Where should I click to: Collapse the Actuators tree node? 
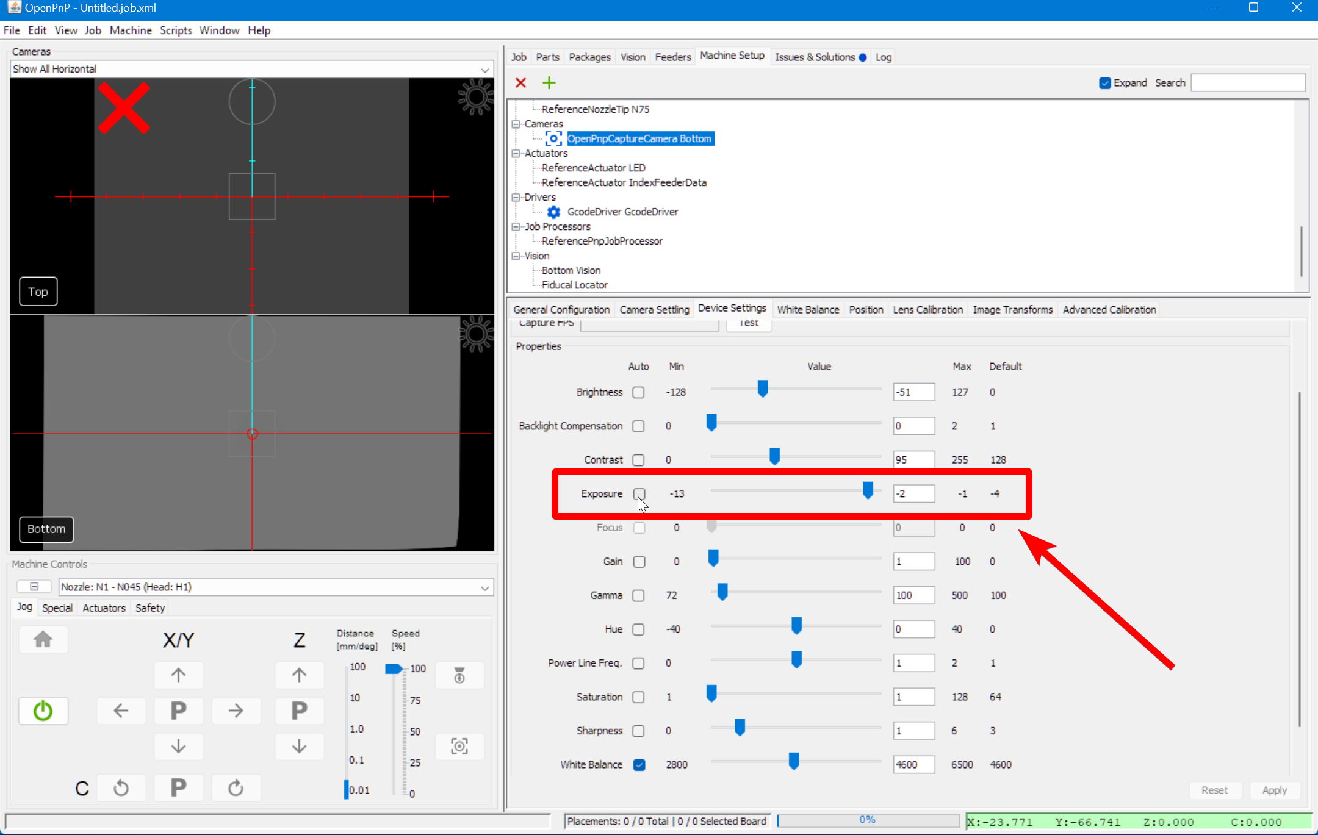click(516, 154)
